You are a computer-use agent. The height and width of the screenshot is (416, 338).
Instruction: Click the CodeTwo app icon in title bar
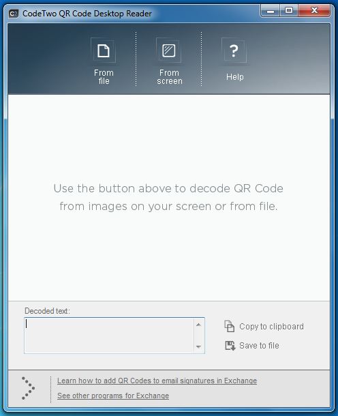point(14,13)
